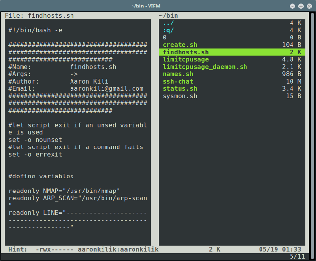Click the ~/bin pane title
316x261 pixels.
coord(168,15)
